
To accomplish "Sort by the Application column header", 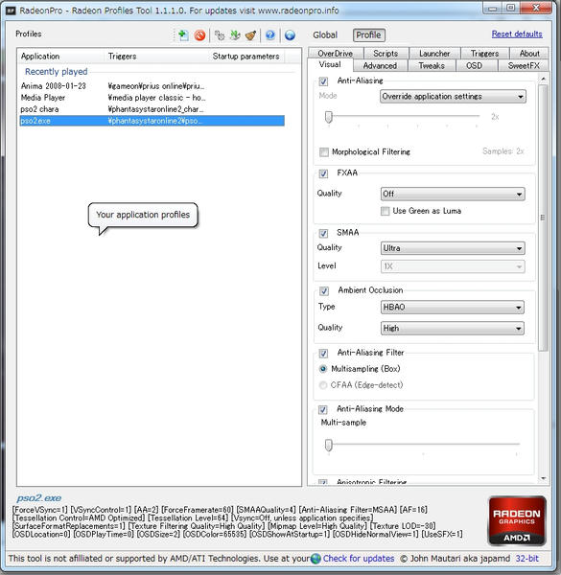I will (x=61, y=57).
